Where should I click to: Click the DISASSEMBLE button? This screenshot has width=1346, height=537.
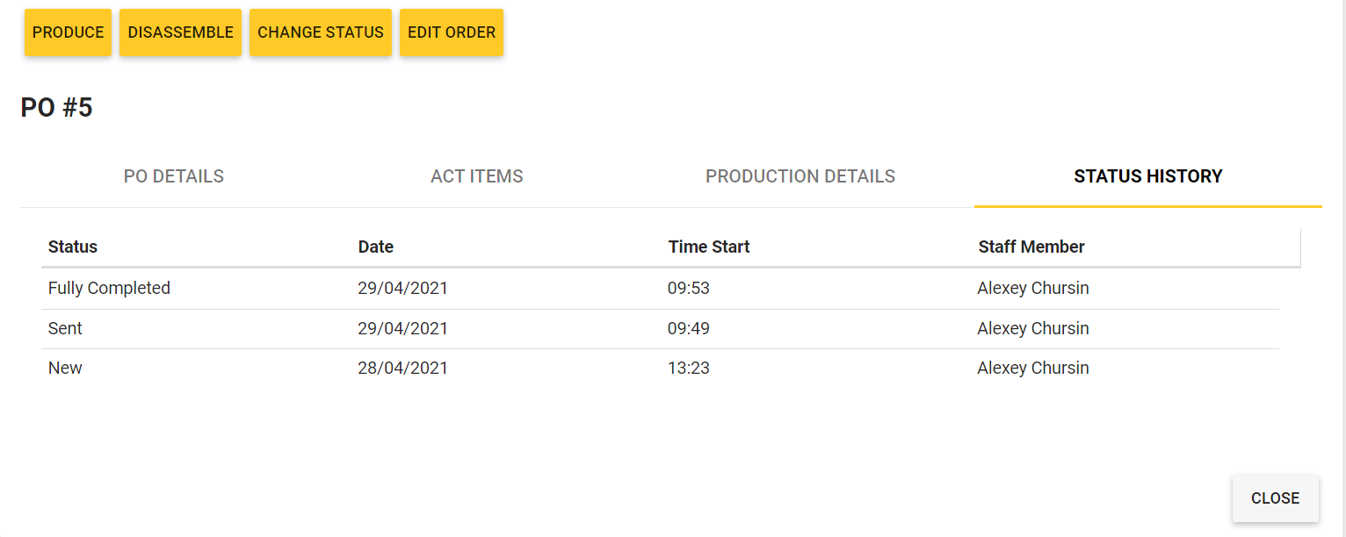pyautogui.click(x=180, y=32)
